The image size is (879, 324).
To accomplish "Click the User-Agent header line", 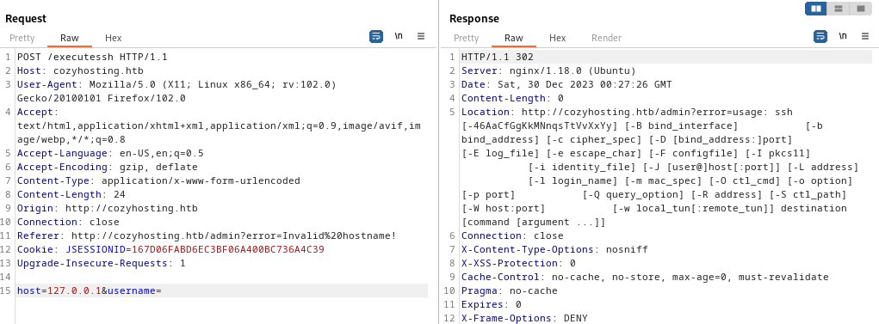I will point(176,91).
